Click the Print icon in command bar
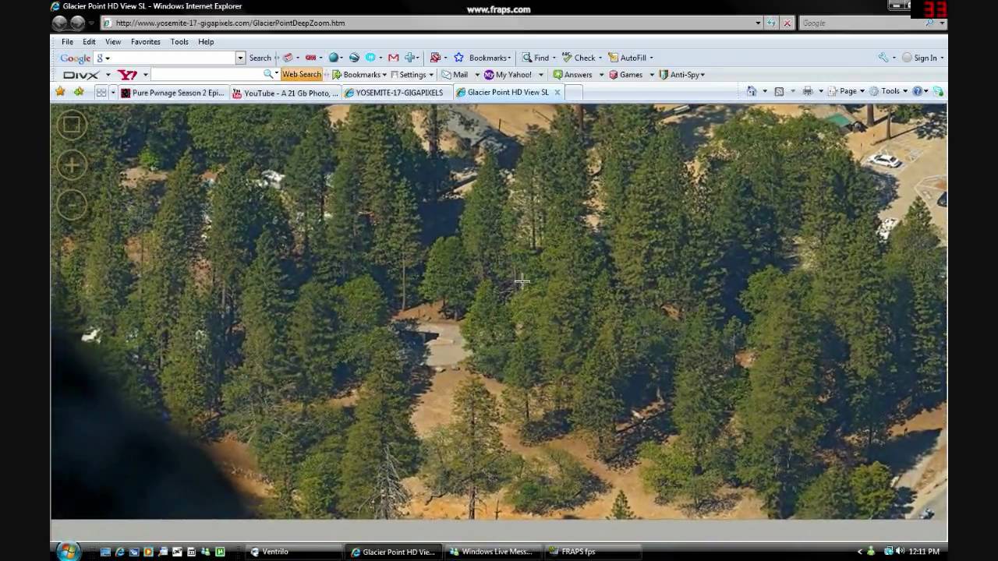The width and height of the screenshot is (998, 561). point(808,91)
